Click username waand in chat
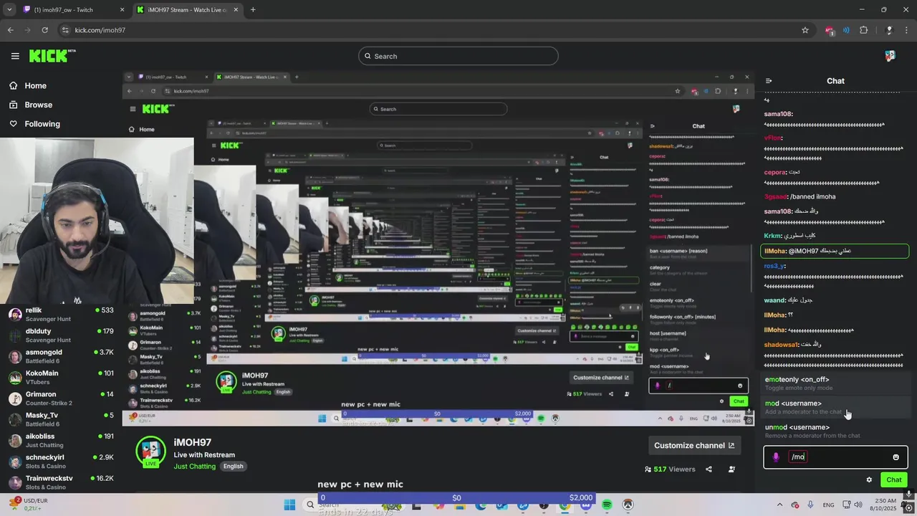Viewport: 917px width, 516px height. [774, 300]
